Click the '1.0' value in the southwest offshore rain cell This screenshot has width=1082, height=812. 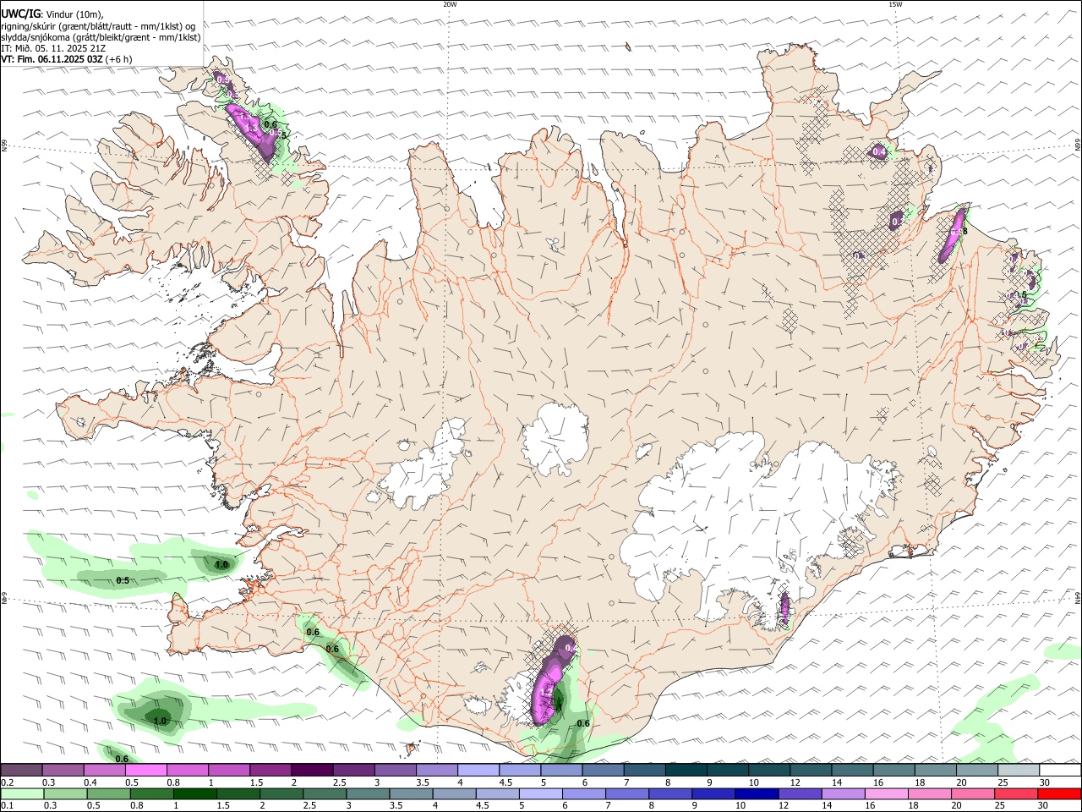pos(161,721)
